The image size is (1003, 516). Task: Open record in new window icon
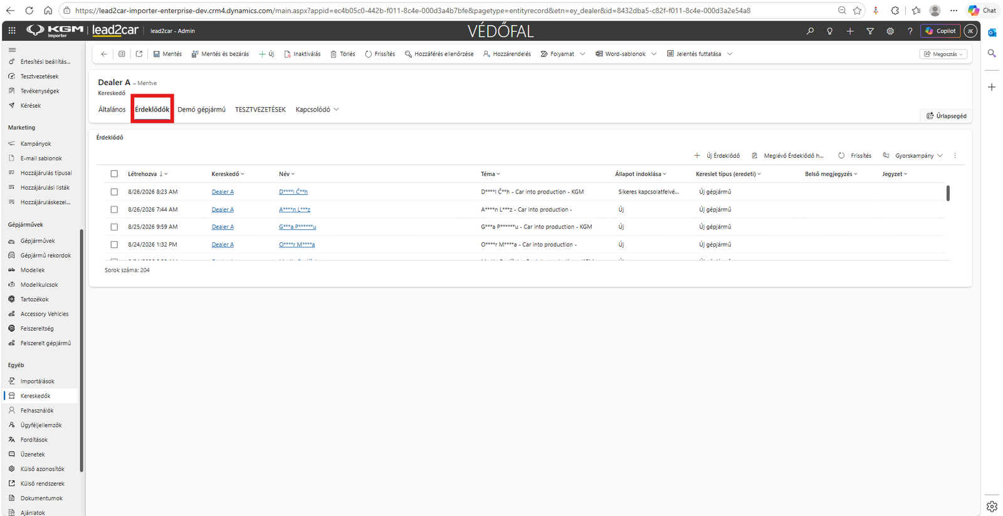(139, 54)
